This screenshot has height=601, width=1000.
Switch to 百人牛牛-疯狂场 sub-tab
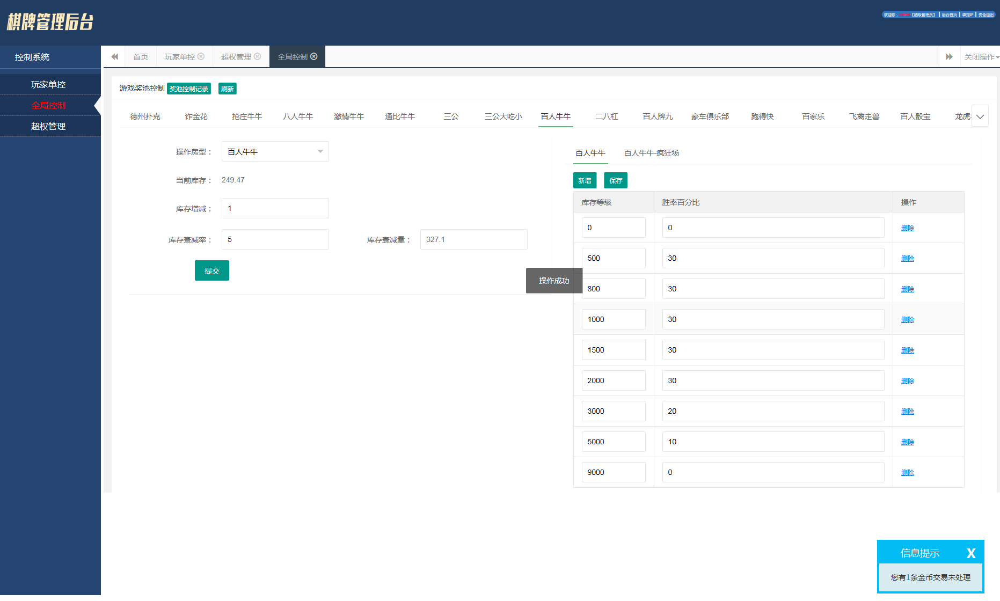point(651,153)
